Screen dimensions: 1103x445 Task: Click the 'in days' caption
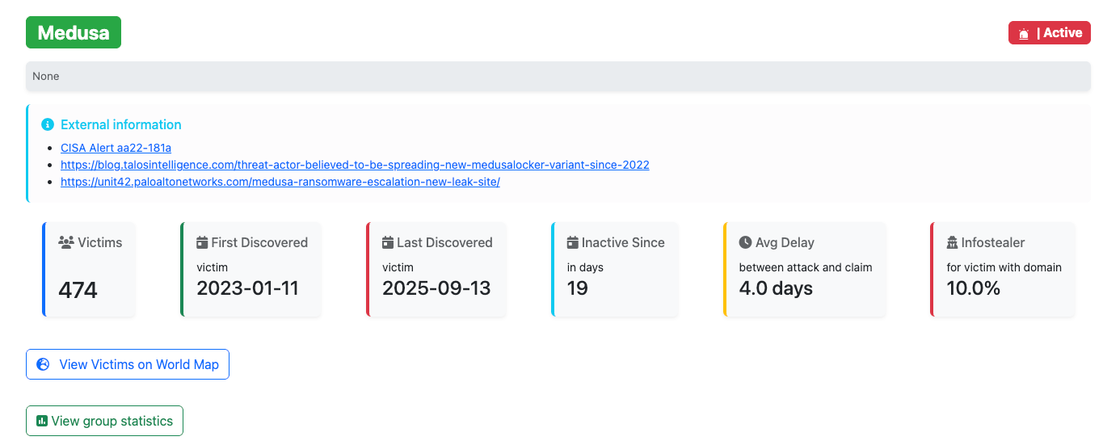585,267
